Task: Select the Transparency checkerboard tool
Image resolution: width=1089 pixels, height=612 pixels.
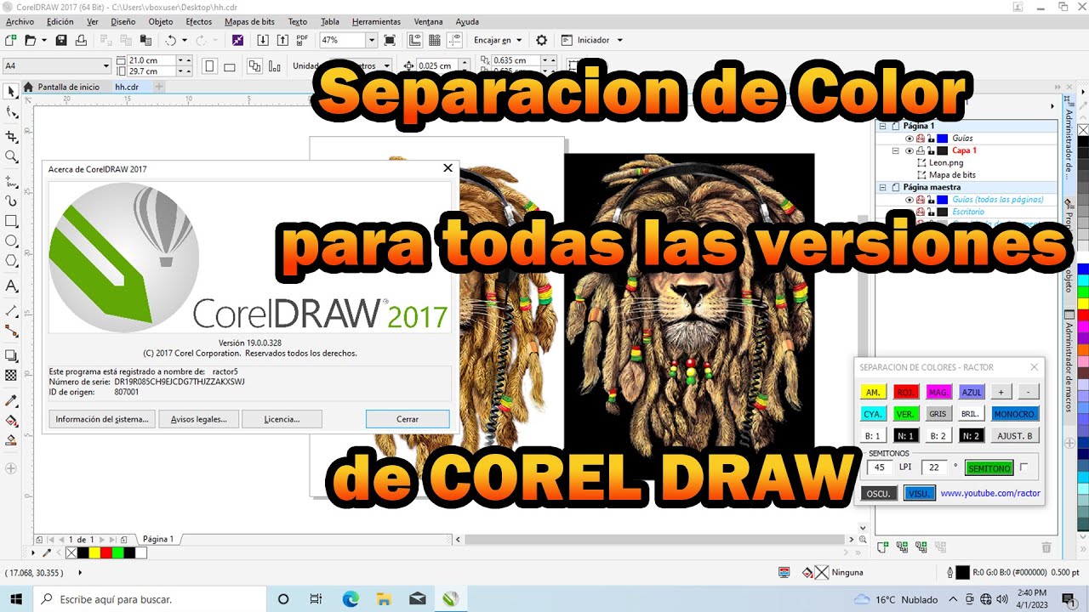Action: click(11, 375)
